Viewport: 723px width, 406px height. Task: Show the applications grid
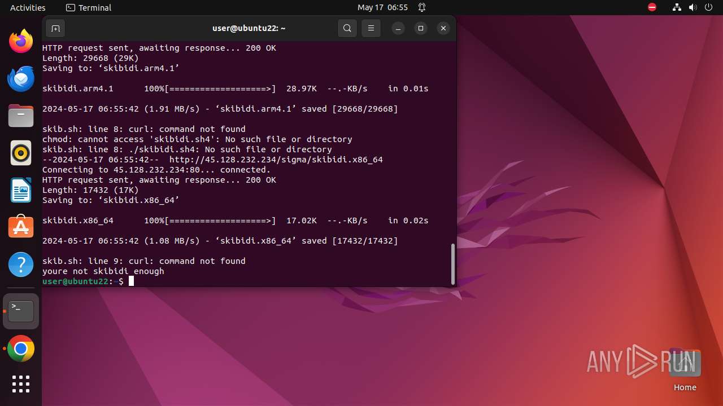click(21, 384)
